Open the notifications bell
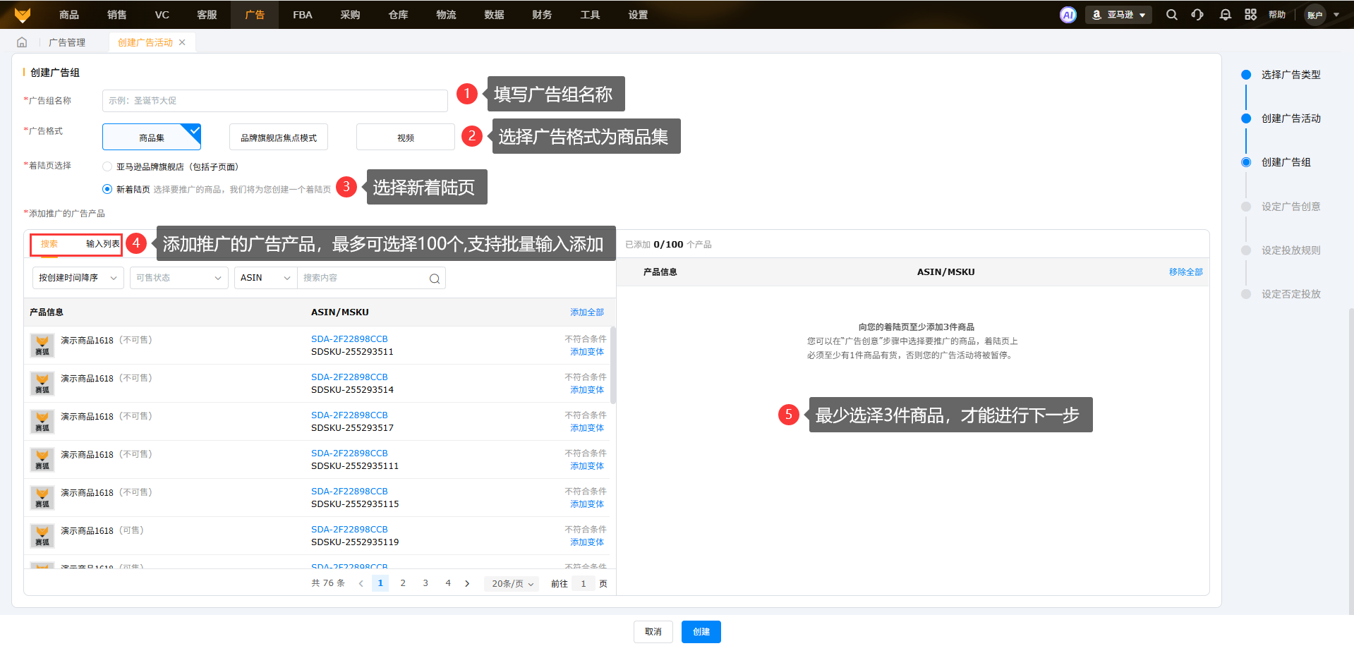 click(1225, 15)
